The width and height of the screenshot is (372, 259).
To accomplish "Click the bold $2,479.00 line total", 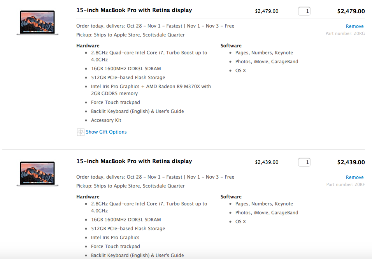I will pos(351,11).
